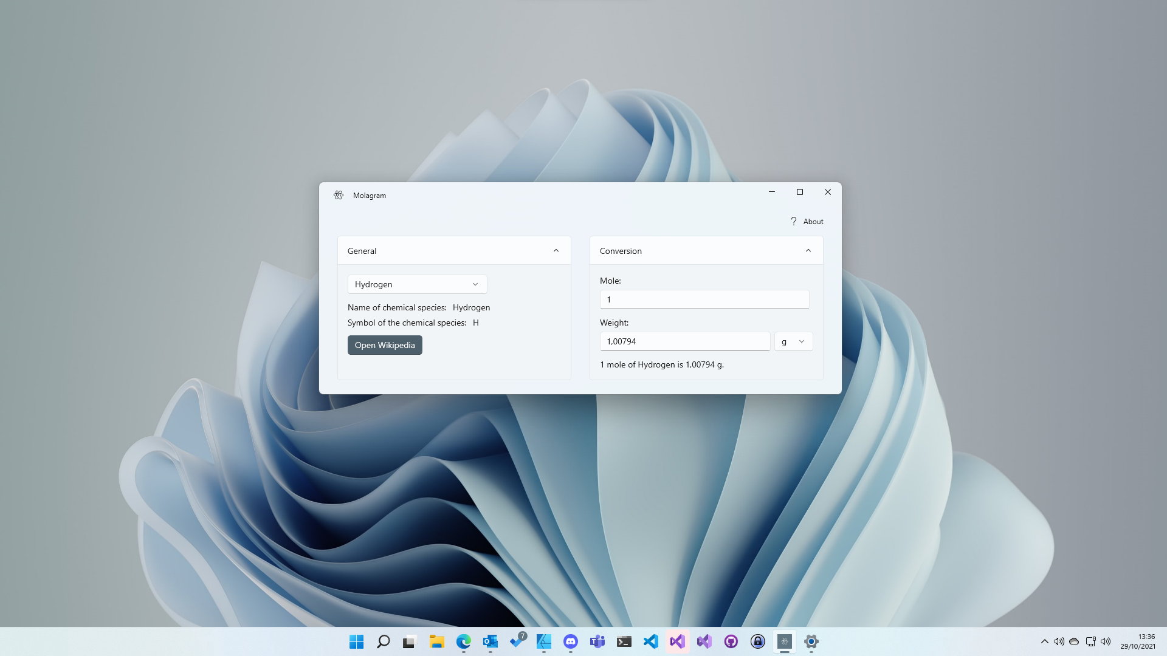Launch Microsoft Teams from the taskbar
This screenshot has height=656, width=1167.
[x=597, y=641]
